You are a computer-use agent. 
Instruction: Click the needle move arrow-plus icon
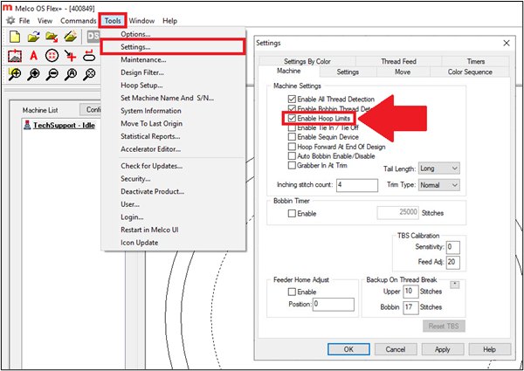[72, 56]
